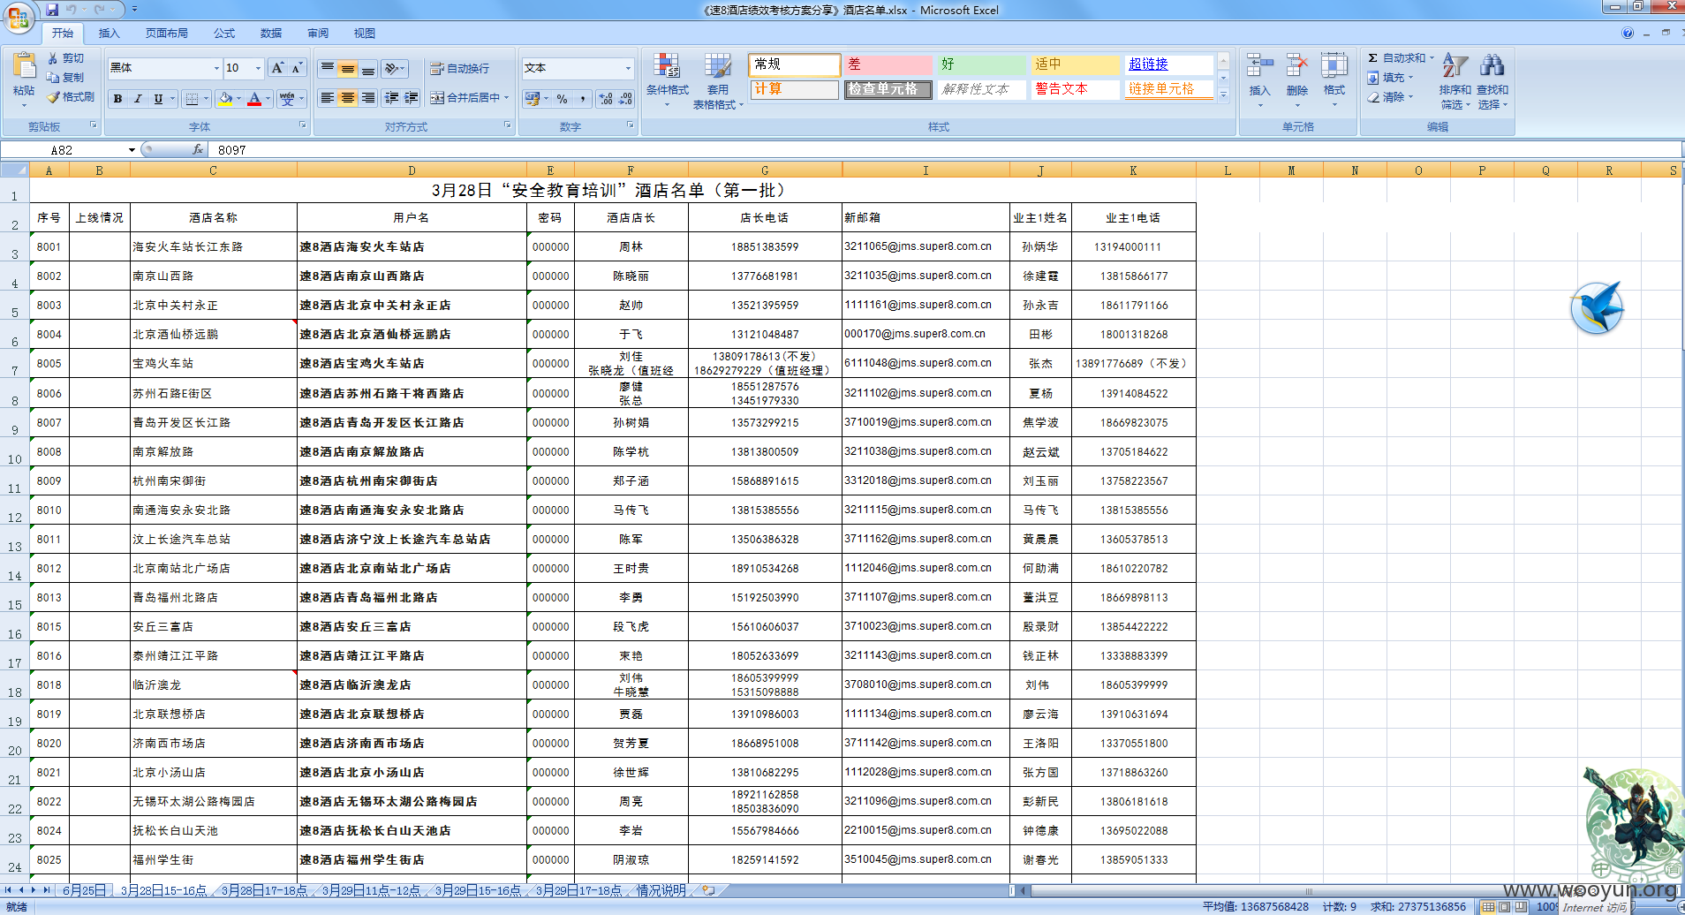Click the Increase Decimal icon
This screenshot has height=915, width=1685.
(606, 99)
